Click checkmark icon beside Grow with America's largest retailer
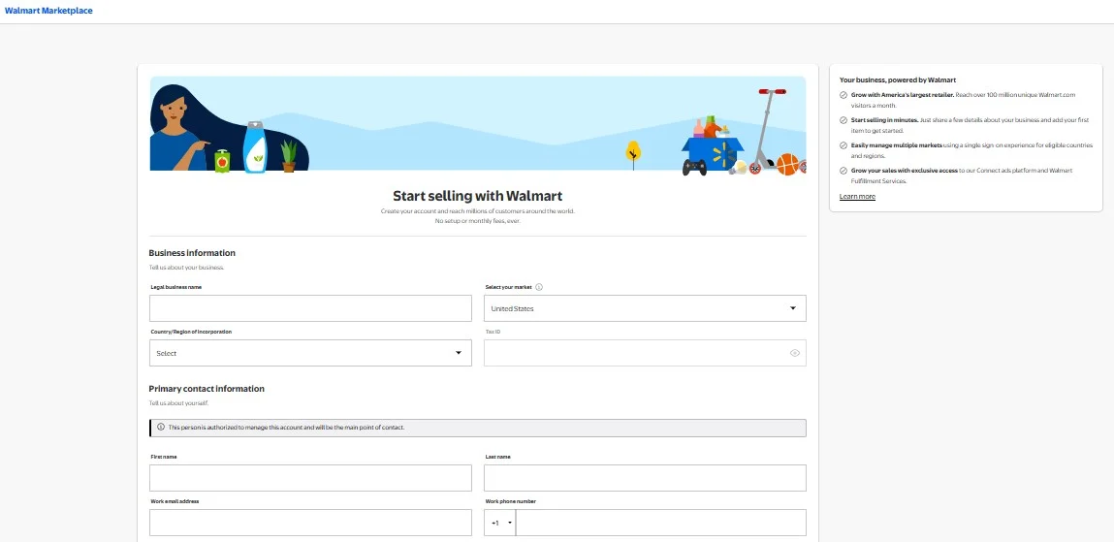Screen dimensions: 1114x542 click(x=843, y=94)
